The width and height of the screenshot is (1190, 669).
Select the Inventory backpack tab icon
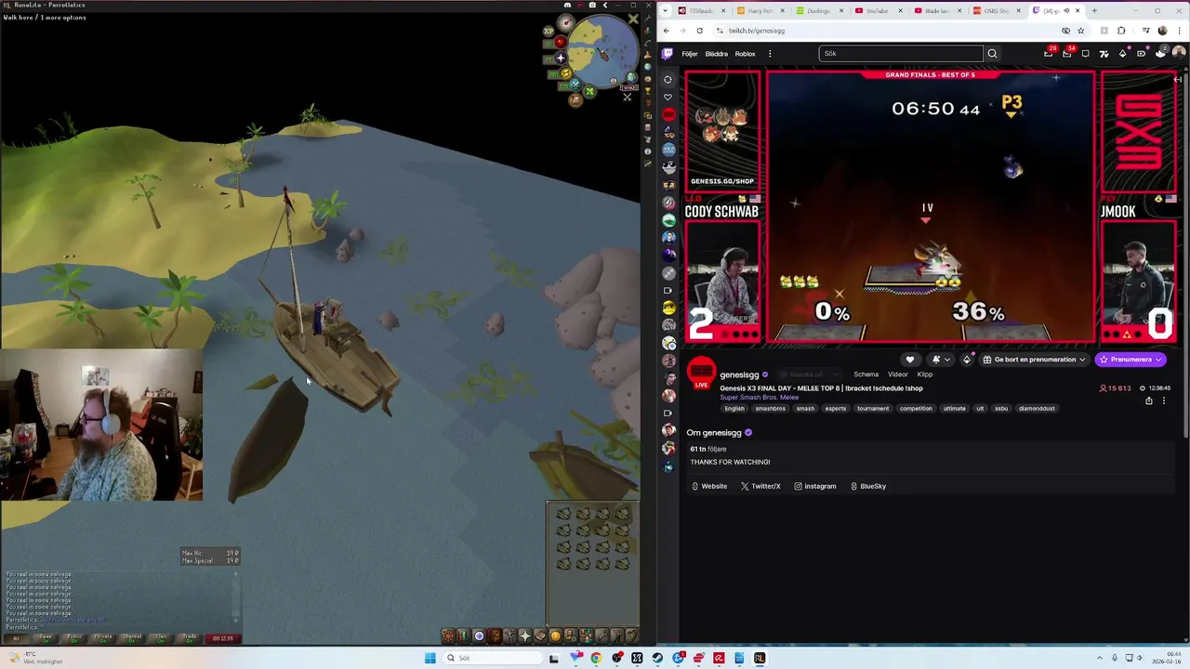(x=495, y=636)
